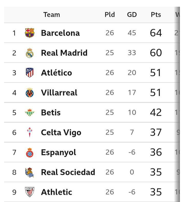Click the Team column header
Image resolution: width=184 pixels, height=202 pixels.
pos(52,15)
